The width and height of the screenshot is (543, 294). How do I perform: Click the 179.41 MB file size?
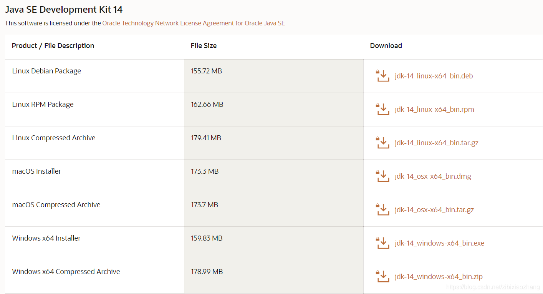(x=206, y=138)
